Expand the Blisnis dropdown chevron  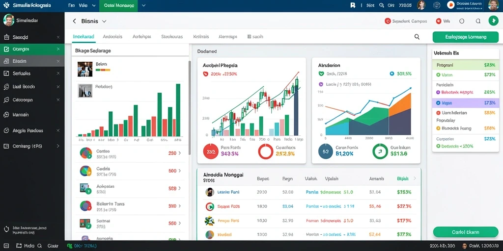tap(104, 22)
